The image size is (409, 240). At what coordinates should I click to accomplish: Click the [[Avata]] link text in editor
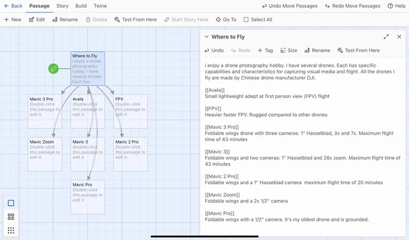pyautogui.click(x=215, y=90)
